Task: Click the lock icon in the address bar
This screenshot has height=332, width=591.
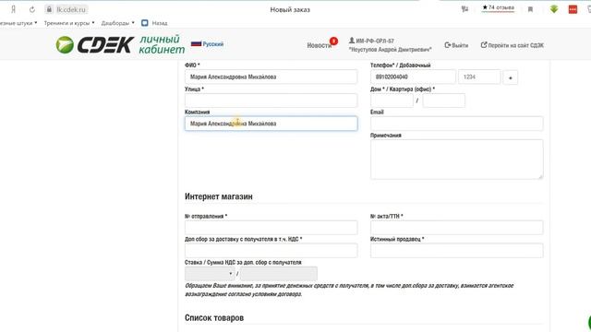Action: pos(49,9)
